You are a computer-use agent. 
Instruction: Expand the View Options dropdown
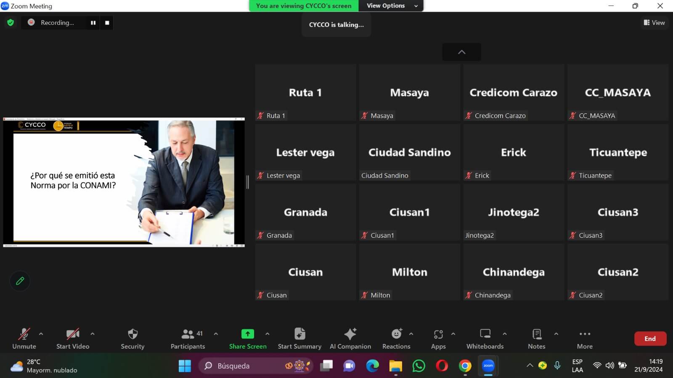click(x=391, y=6)
